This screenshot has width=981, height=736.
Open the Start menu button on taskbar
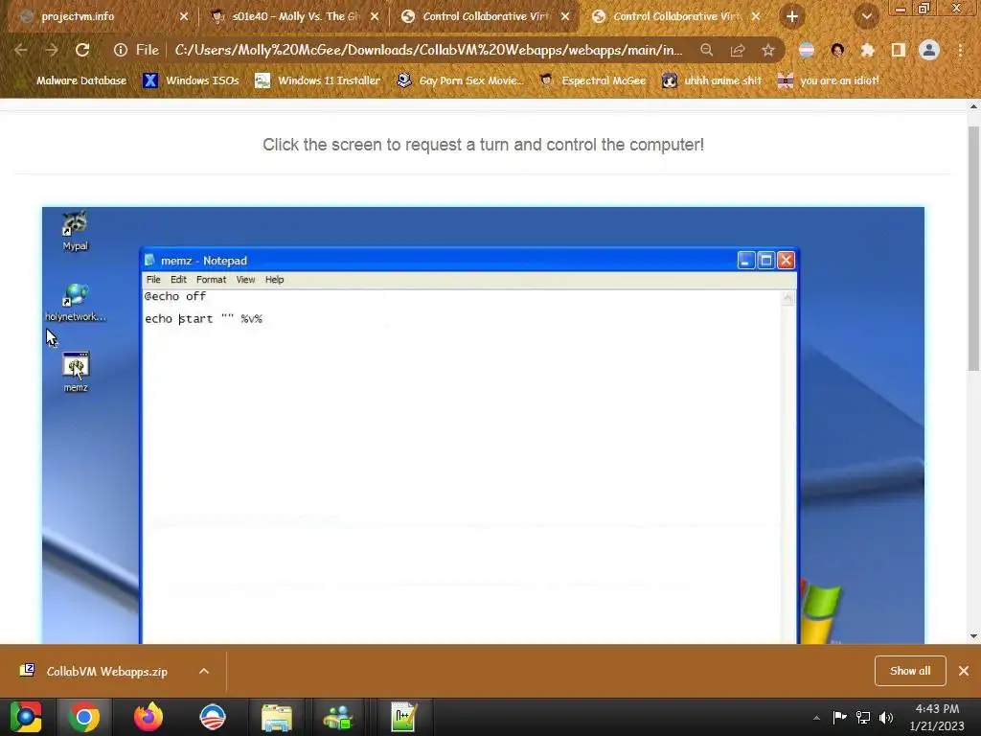pyautogui.click(x=26, y=717)
